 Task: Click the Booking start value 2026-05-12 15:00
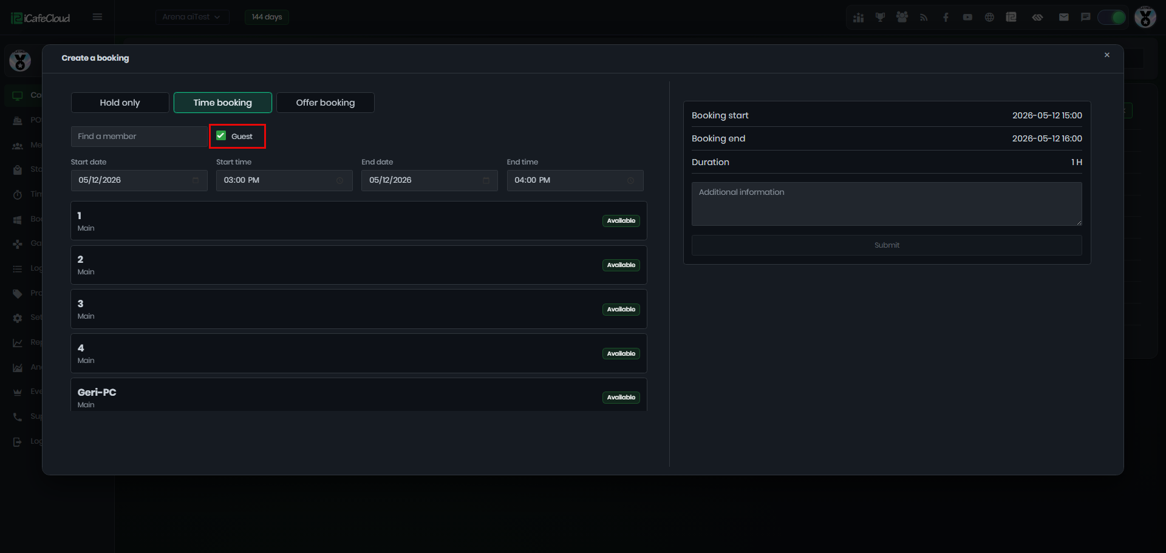1047,115
